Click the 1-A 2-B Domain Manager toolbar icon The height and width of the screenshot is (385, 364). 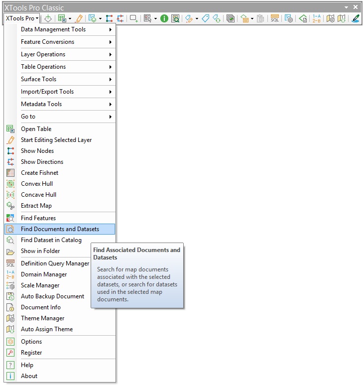316,18
